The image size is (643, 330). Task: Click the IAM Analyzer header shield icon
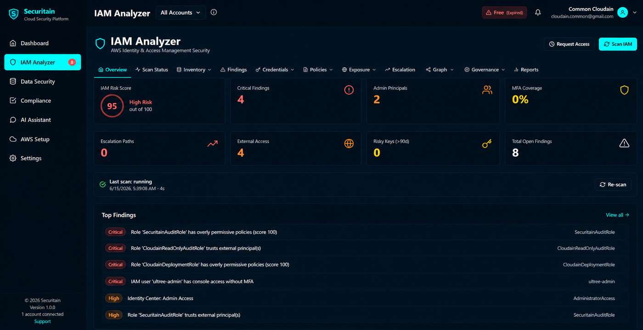[100, 44]
